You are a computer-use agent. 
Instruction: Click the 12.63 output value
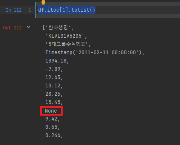tap(53, 77)
